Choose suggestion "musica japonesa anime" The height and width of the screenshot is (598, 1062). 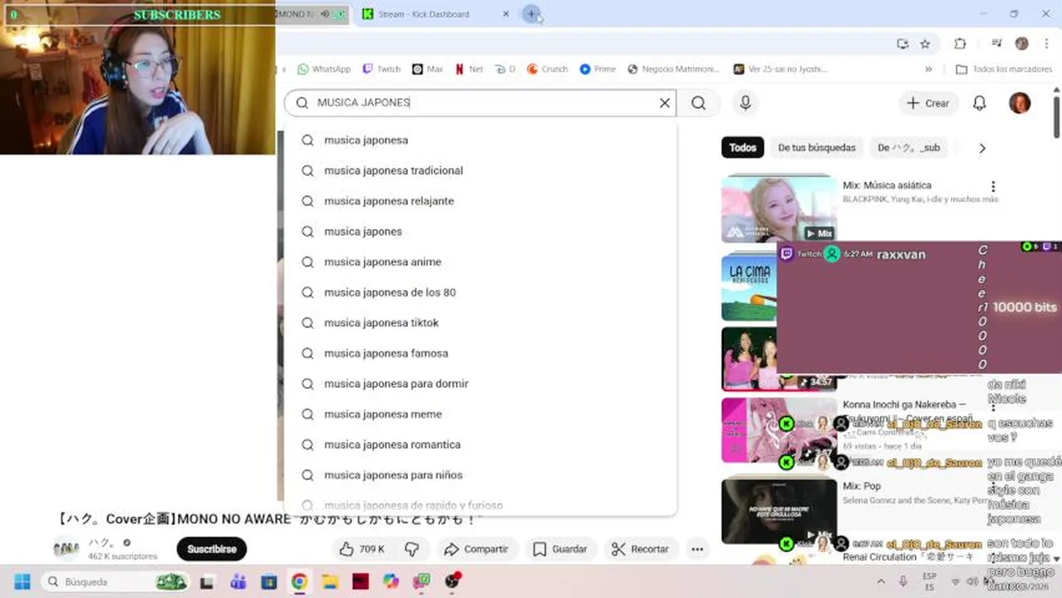[480, 262]
